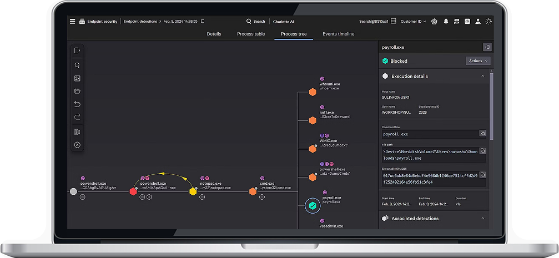This screenshot has height=258, width=559.
Task: Switch to the Events timeline tab
Action: pyautogui.click(x=338, y=34)
